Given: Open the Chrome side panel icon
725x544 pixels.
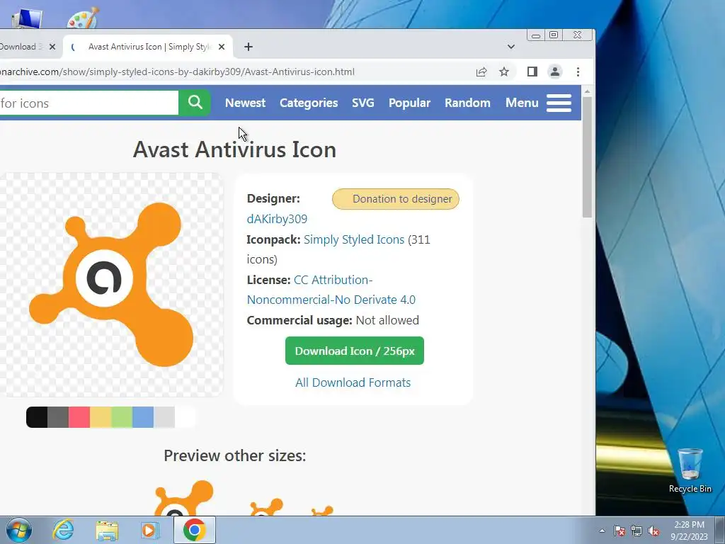Looking at the screenshot, I should coord(532,72).
